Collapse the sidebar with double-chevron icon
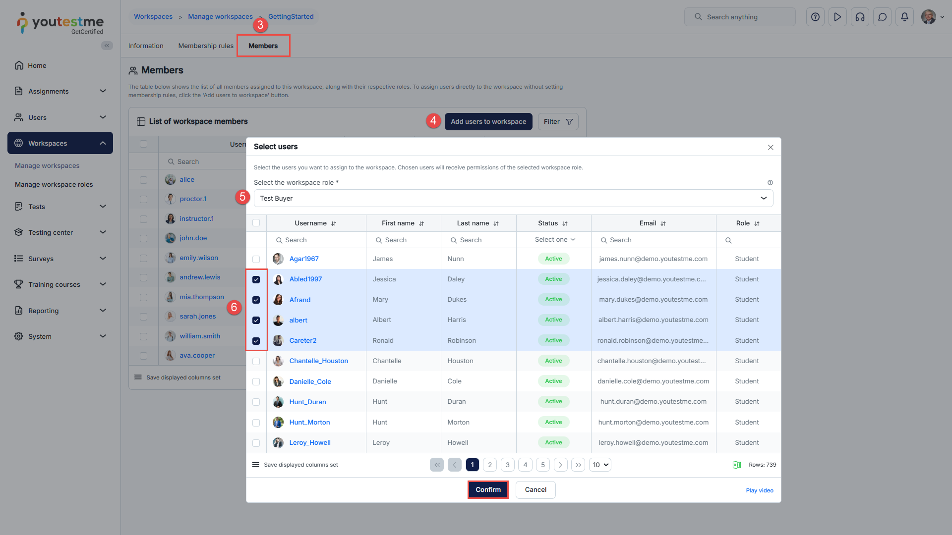The image size is (952, 535). (x=107, y=46)
